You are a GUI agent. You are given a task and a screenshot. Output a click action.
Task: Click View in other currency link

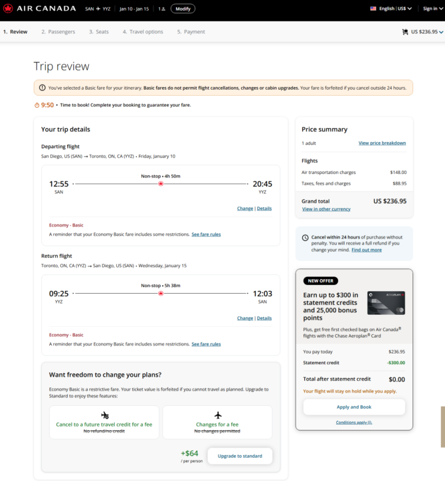point(326,209)
